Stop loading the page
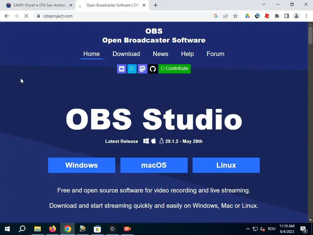This screenshot has width=313, height=235. 26,16
